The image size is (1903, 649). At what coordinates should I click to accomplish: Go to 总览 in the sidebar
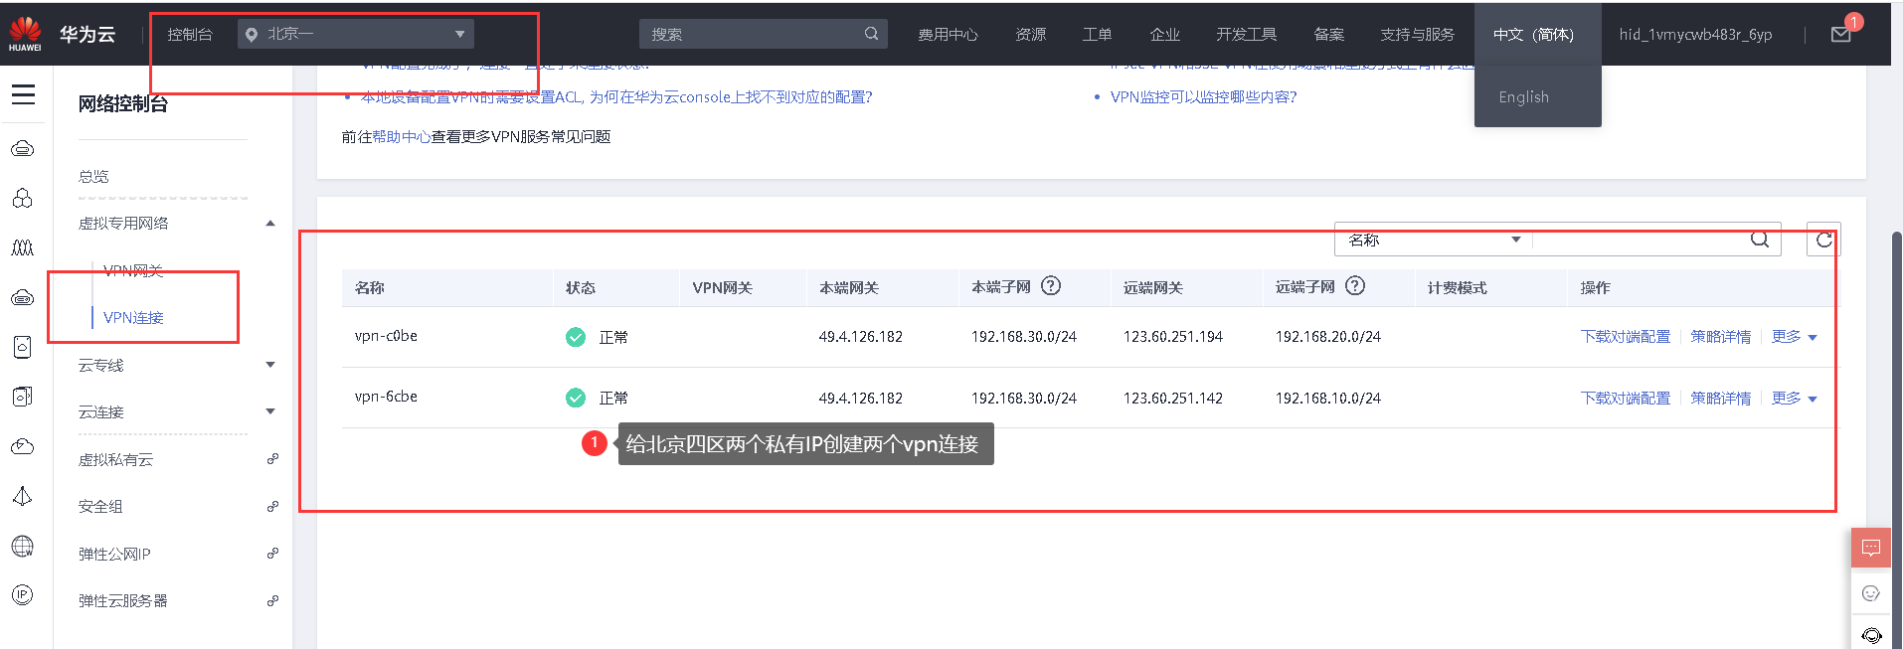tap(93, 176)
